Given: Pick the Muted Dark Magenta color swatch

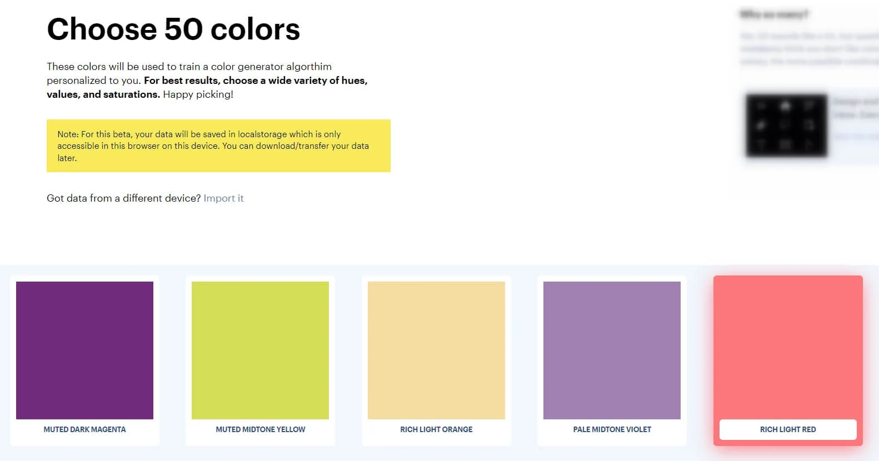Looking at the screenshot, I should click(x=84, y=350).
